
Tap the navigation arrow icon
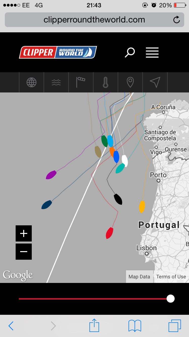tap(155, 82)
